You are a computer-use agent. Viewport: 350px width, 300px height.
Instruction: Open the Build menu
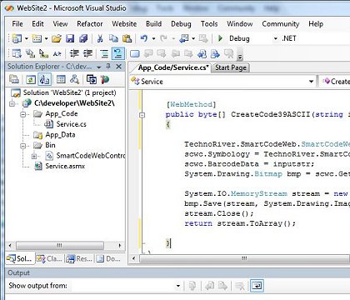(x=153, y=24)
